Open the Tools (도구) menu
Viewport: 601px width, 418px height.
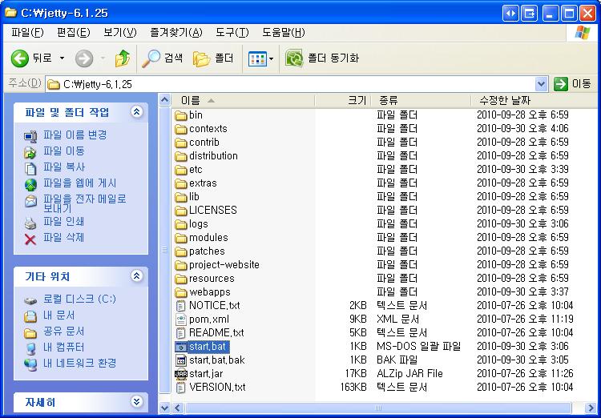coord(232,33)
